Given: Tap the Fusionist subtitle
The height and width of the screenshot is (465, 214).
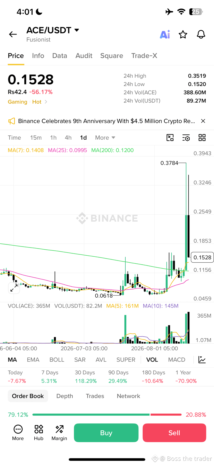Looking at the screenshot, I should 38,39.
